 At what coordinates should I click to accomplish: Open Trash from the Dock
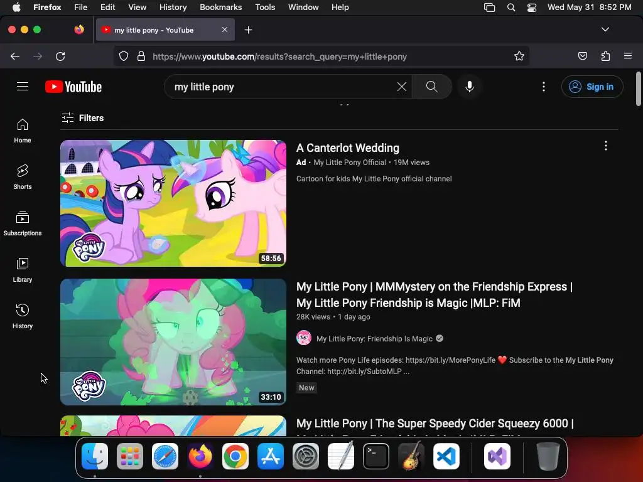(548, 456)
